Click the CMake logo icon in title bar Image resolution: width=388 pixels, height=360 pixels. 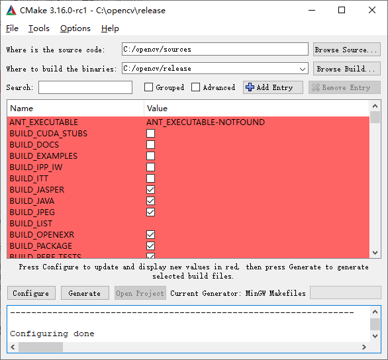[x=11, y=11]
